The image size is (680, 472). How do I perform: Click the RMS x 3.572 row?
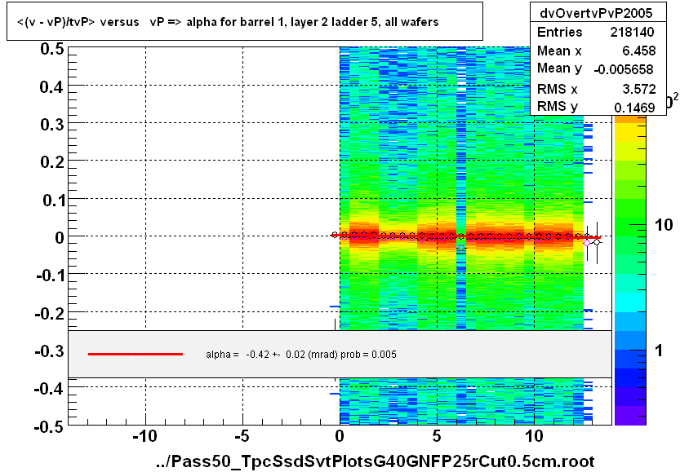click(596, 89)
